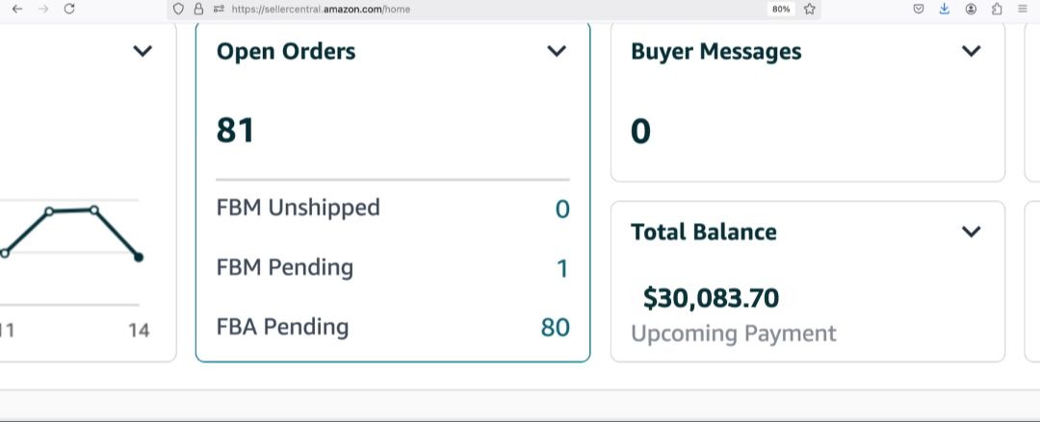This screenshot has width=1040, height=422.
Task: Open the browser hamburger menu
Action: click(x=1023, y=9)
